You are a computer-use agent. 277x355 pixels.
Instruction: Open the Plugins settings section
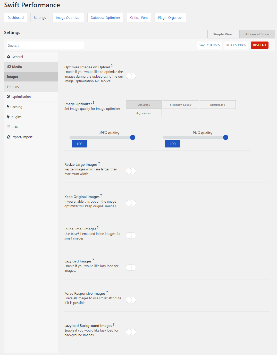31,117
